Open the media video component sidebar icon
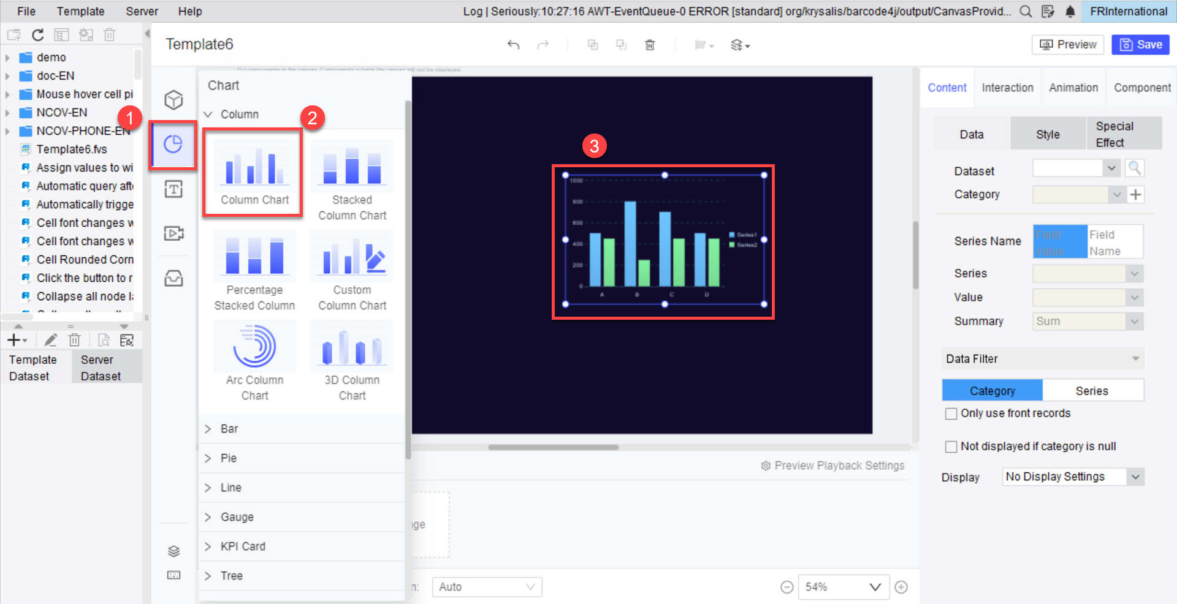 point(173,233)
